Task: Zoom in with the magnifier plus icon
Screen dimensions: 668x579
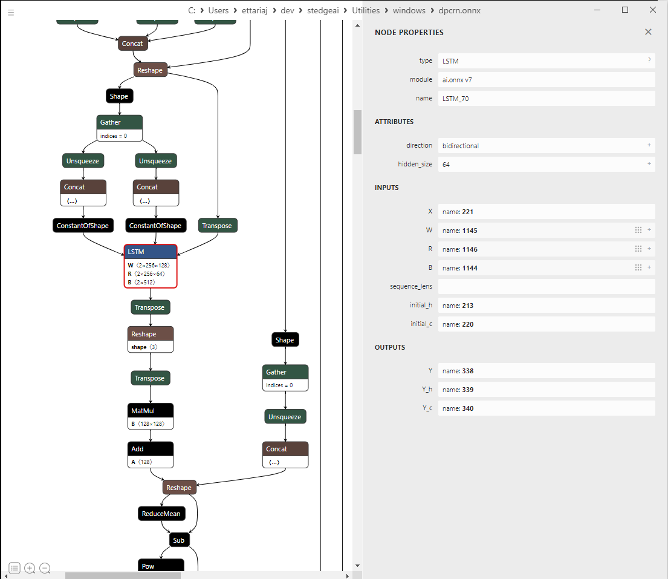Action: point(30,568)
